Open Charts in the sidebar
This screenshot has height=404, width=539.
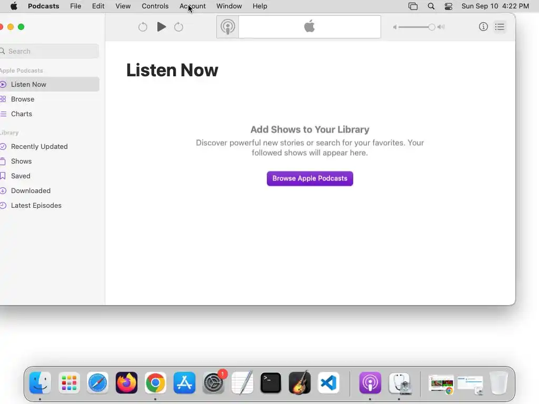click(49, 114)
